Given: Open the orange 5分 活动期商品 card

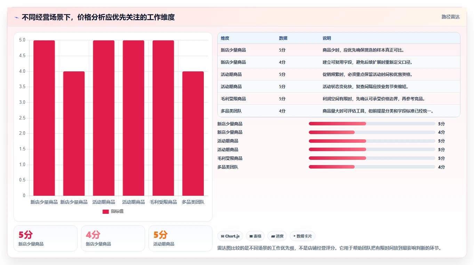Looking at the screenshot, I should point(180,238).
